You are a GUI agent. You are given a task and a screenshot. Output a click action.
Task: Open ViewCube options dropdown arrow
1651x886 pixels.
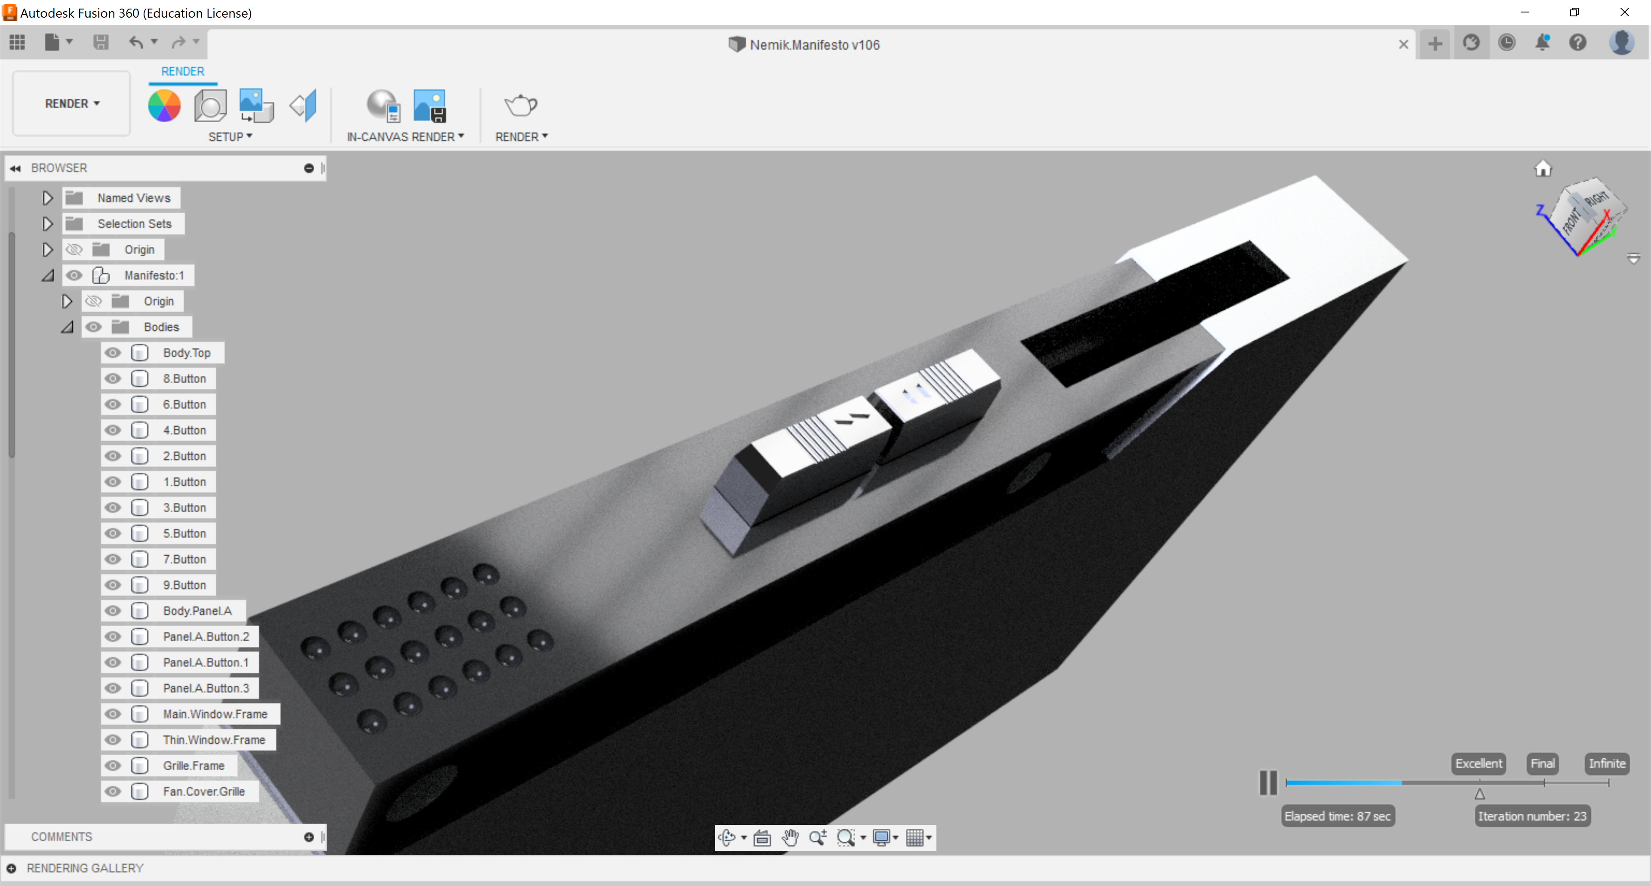click(1633, 259)
